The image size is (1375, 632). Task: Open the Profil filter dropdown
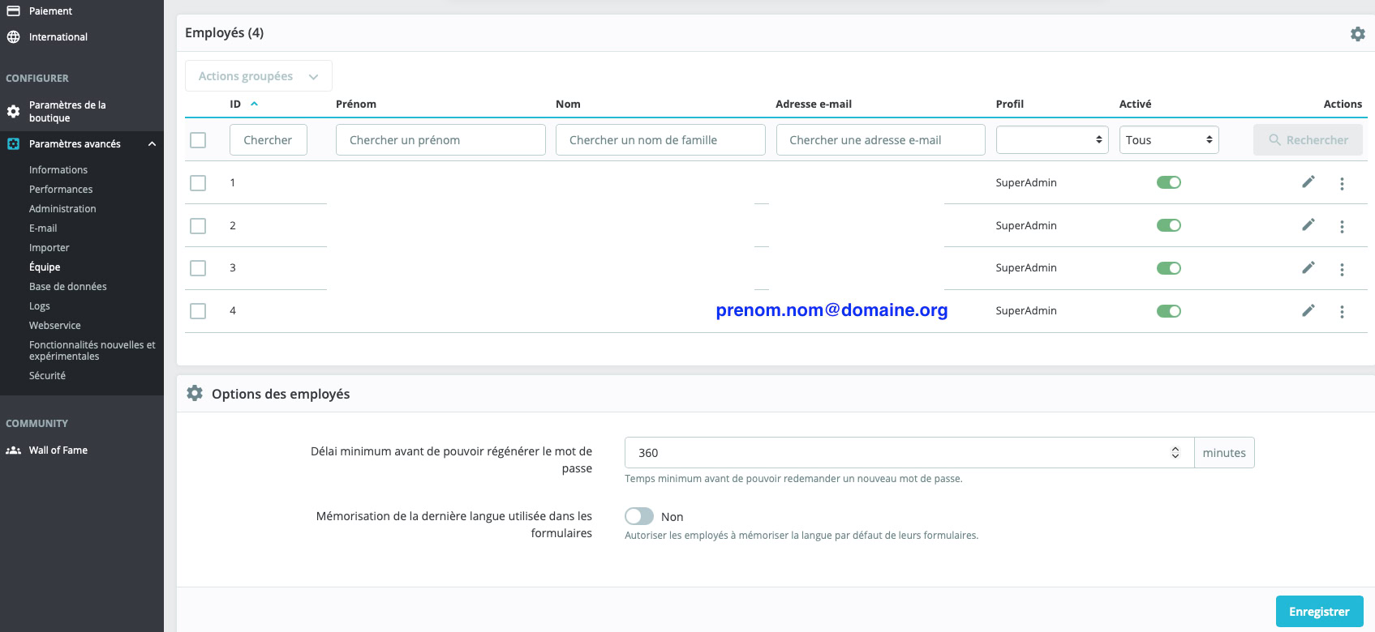pyautogui.click(x=1051, y=140)
